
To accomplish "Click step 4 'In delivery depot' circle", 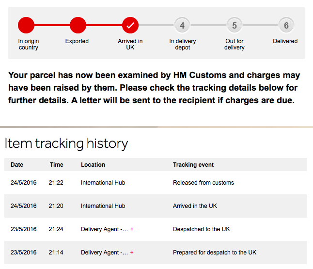I will point(182,25).
